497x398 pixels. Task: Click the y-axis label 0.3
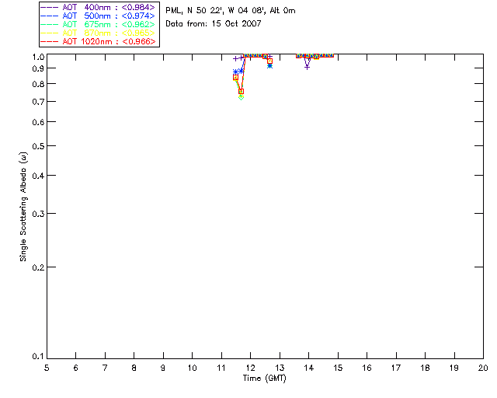click(x=38, y=214)
